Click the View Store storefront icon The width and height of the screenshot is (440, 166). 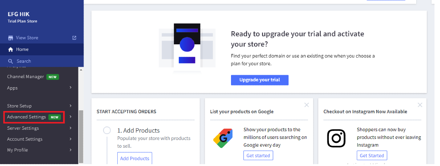pos(10,38)
